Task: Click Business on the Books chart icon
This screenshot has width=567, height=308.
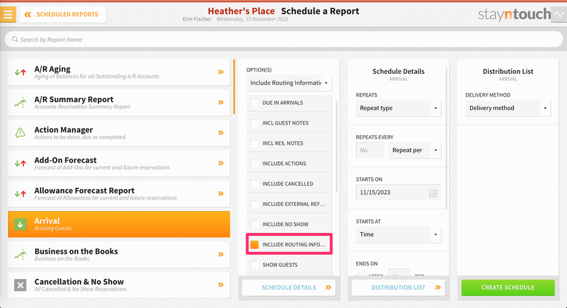Action: pos(20,254)
